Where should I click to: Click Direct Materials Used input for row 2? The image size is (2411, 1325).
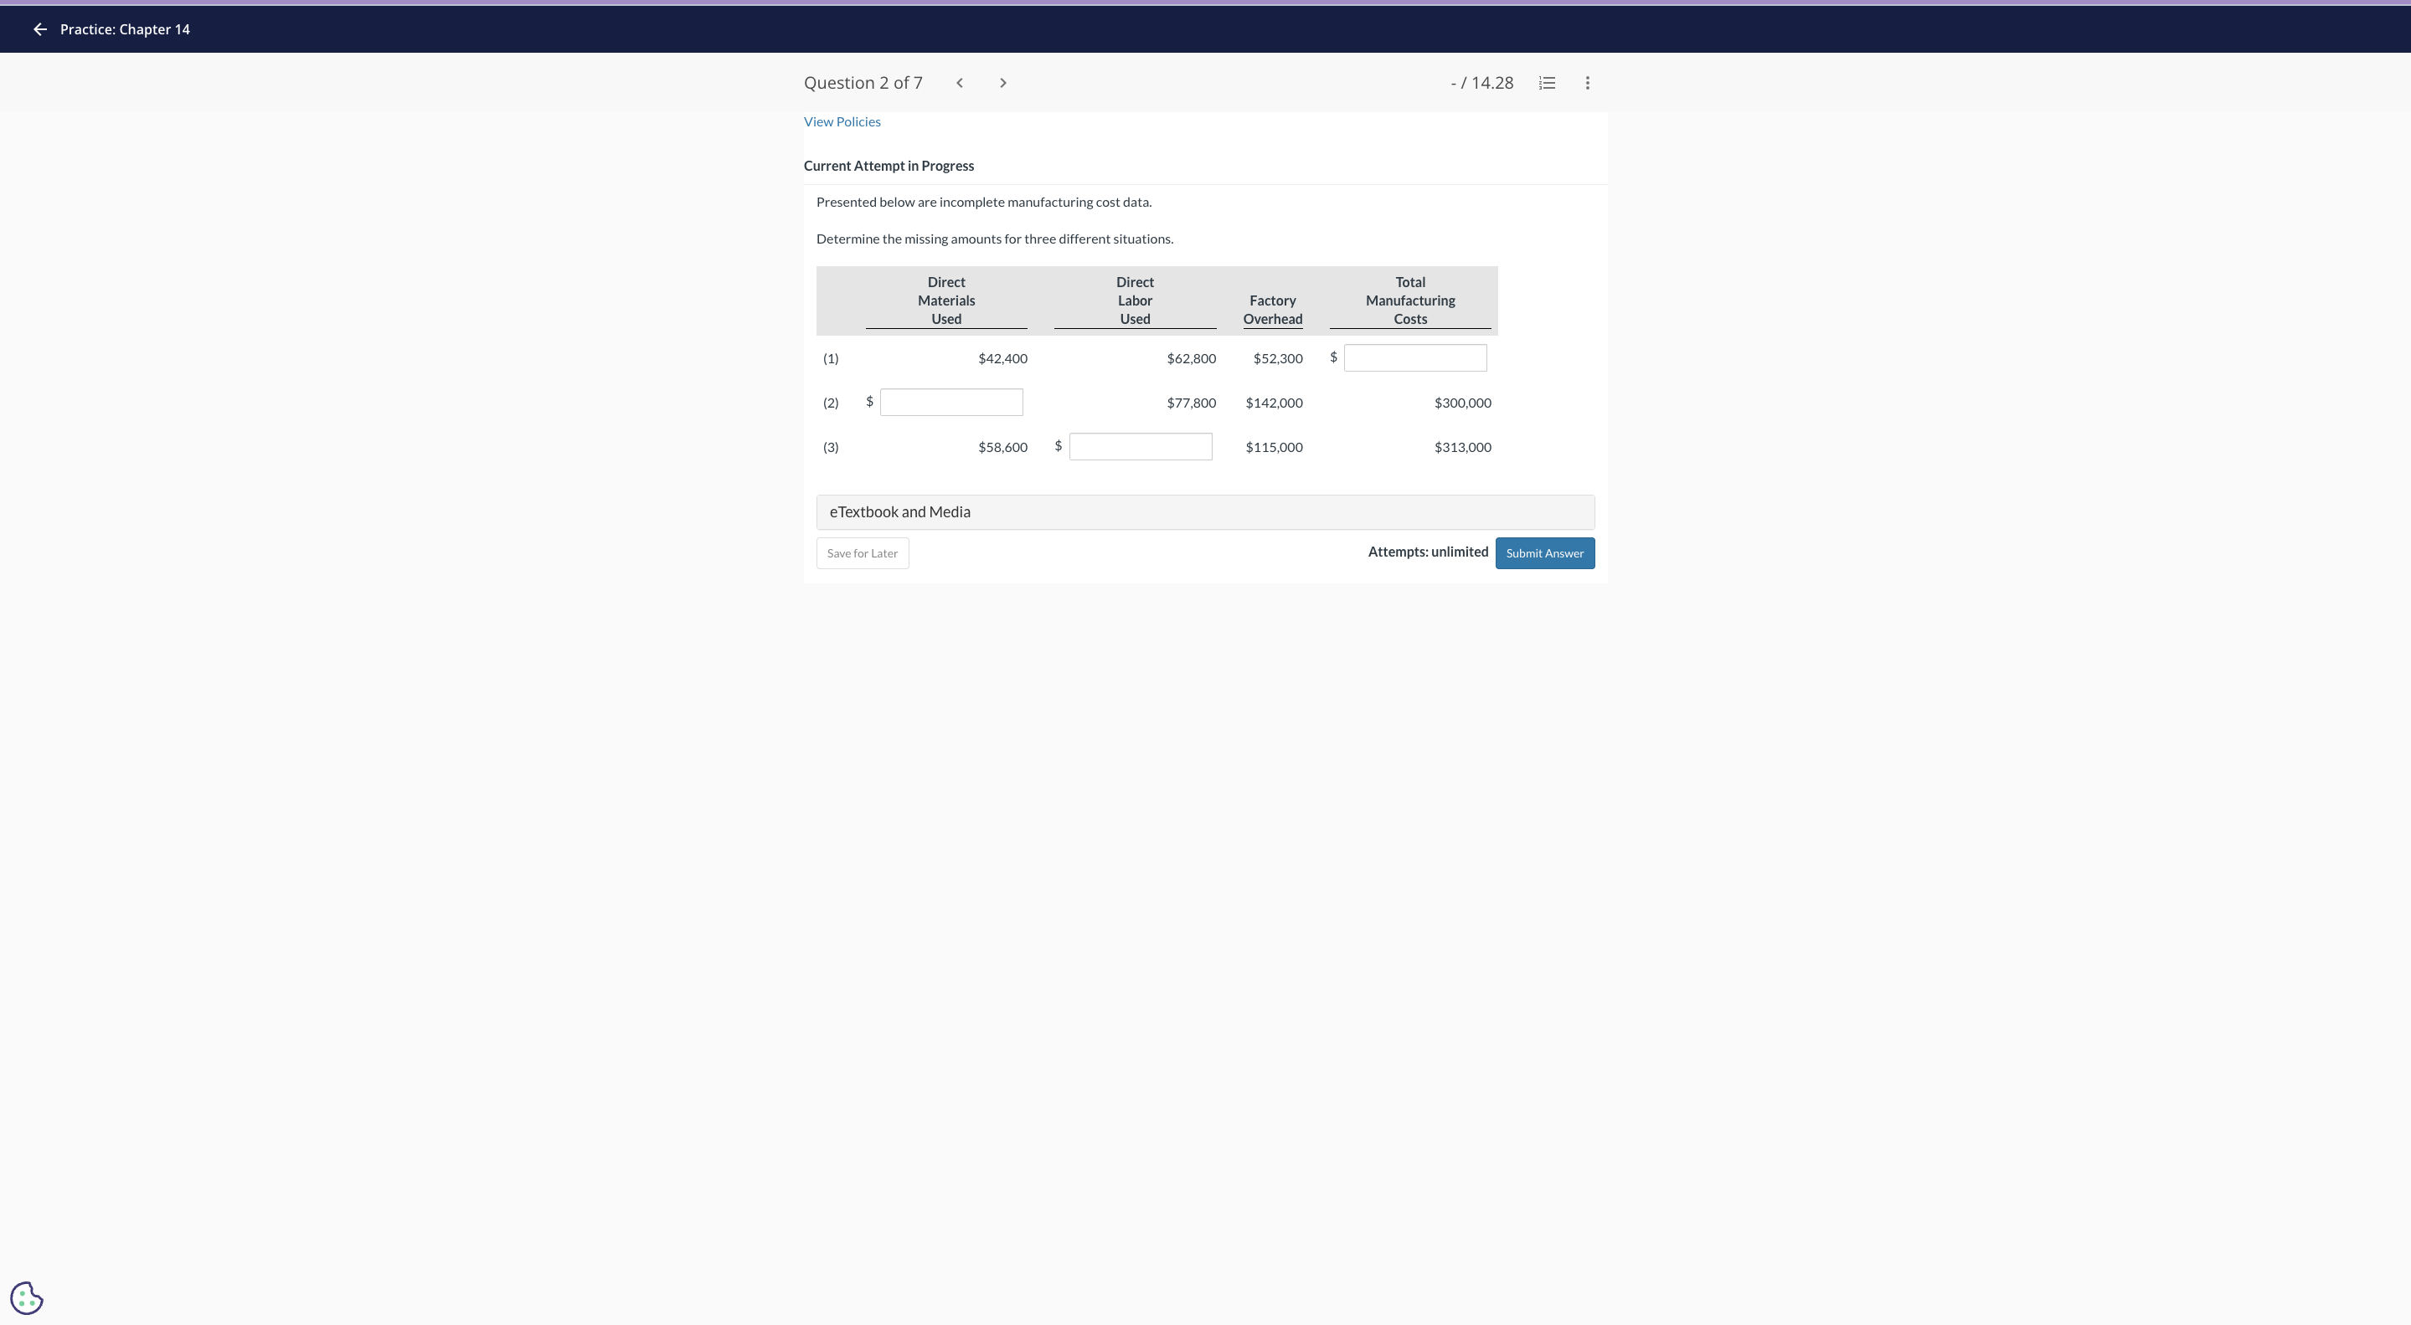tap(951, 403)
